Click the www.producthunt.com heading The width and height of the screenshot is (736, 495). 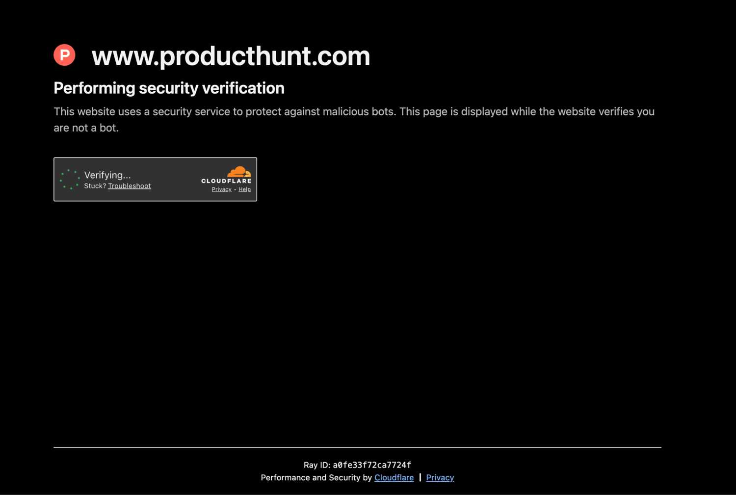click(231, 56)
